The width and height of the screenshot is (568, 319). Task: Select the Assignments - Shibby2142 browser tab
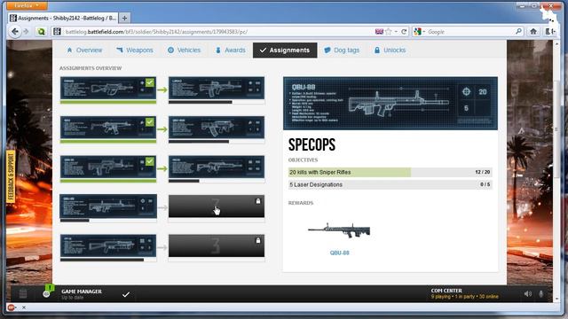(63, 18)
